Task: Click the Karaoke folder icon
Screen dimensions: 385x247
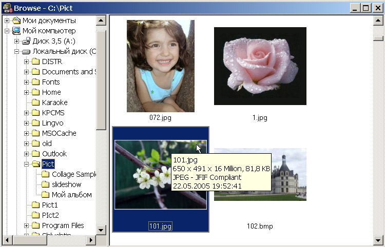Action: tap(36, 102)
